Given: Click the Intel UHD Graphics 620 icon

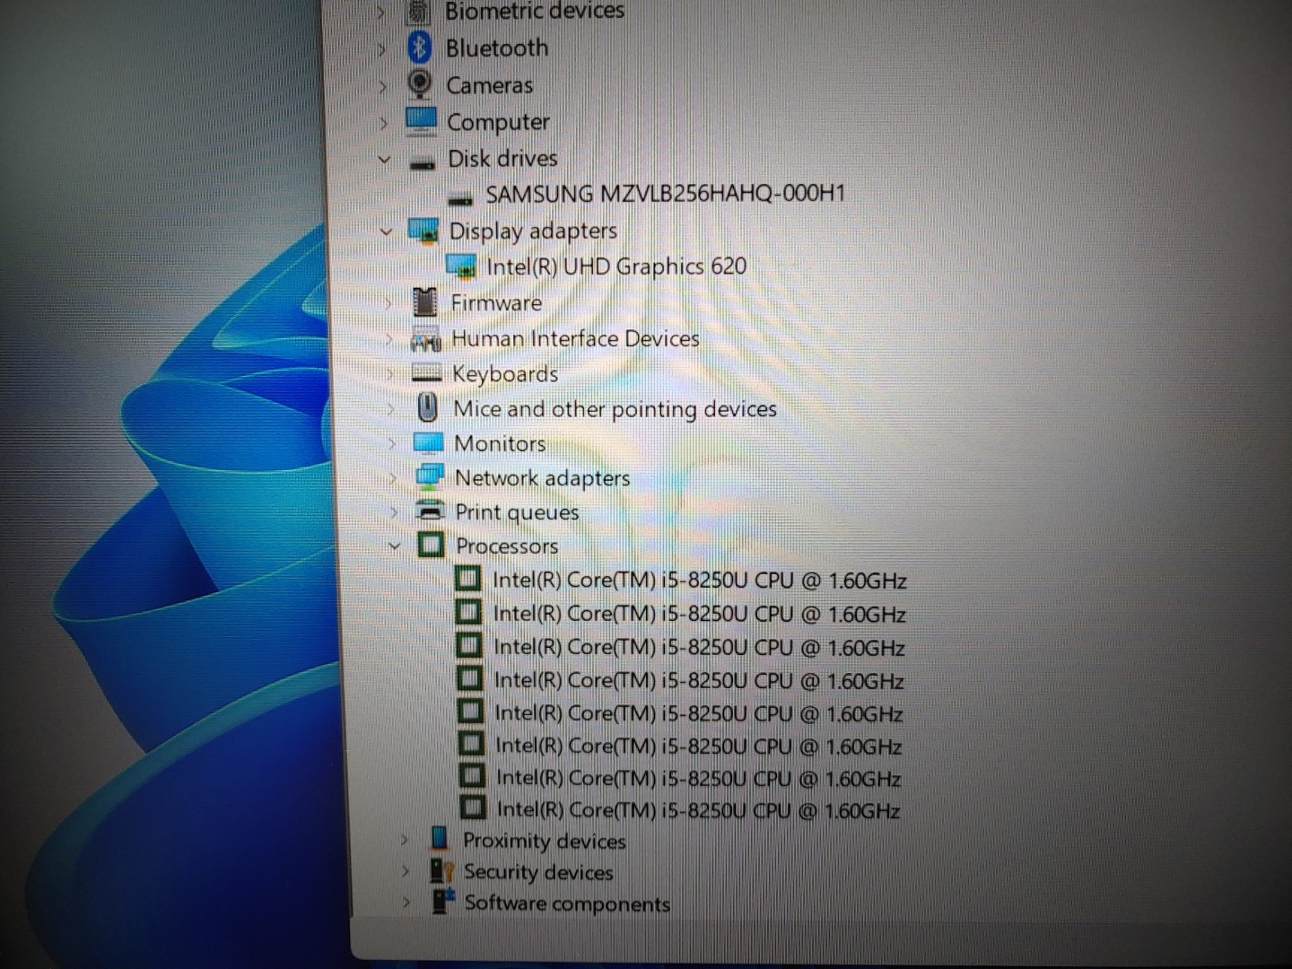Looking at the screenshot, I should [x=461, y=266].
